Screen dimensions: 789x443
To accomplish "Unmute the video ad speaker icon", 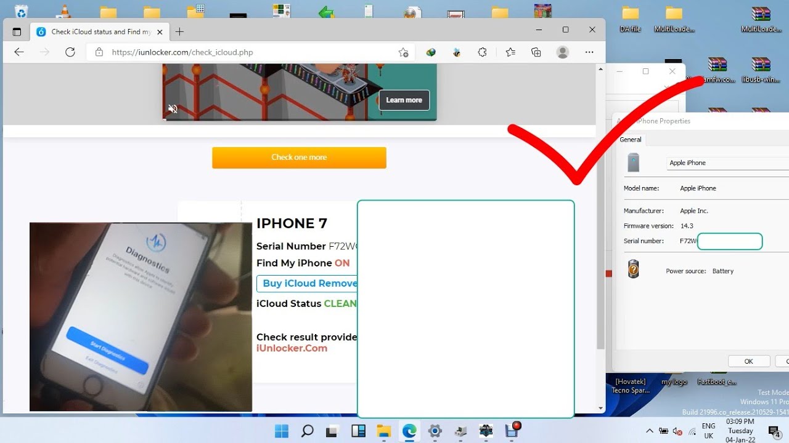I will click(173, 109).
